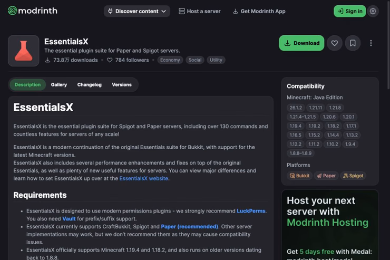Switch to the Changelog tab
The width and height of the screenshot is (390, 260).
click(x=89, y=84)
